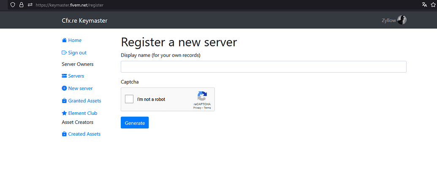Click the padlock site security icon

point(21,5)
